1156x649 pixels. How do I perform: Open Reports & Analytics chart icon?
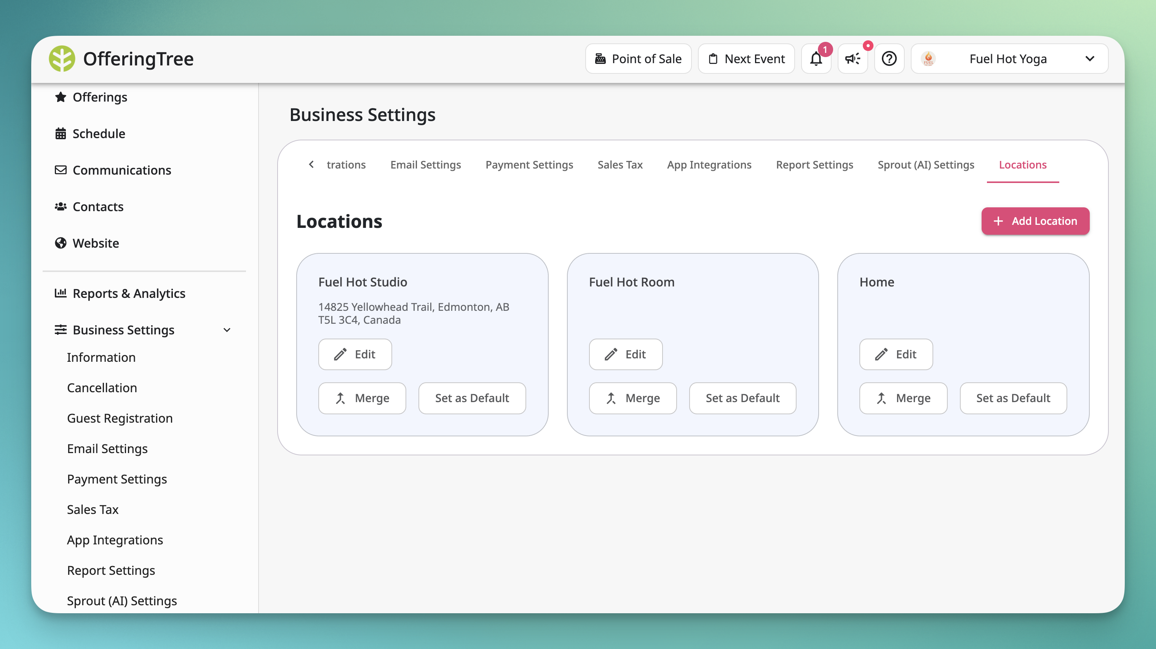click(x=61, y=293)
